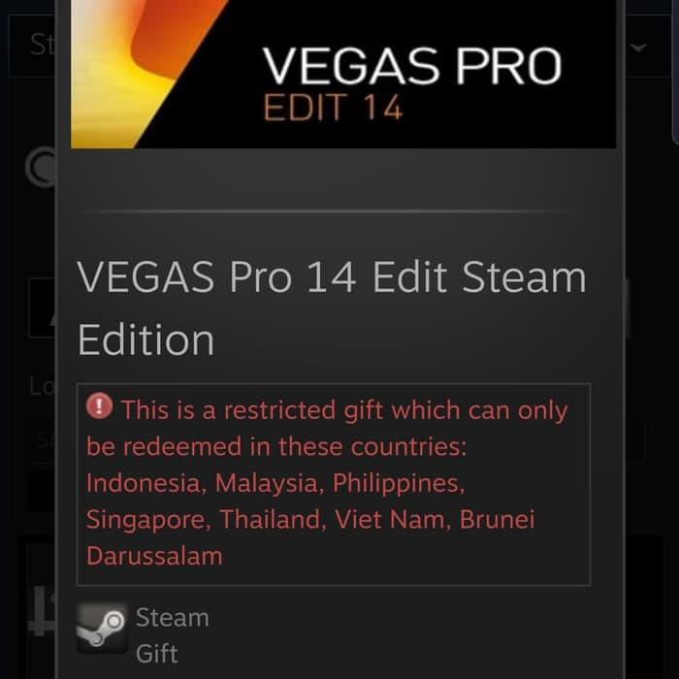This screenshot has height=679, width=679.
Task: Click the red exclamation warning icon
Action: pos(99,406)
